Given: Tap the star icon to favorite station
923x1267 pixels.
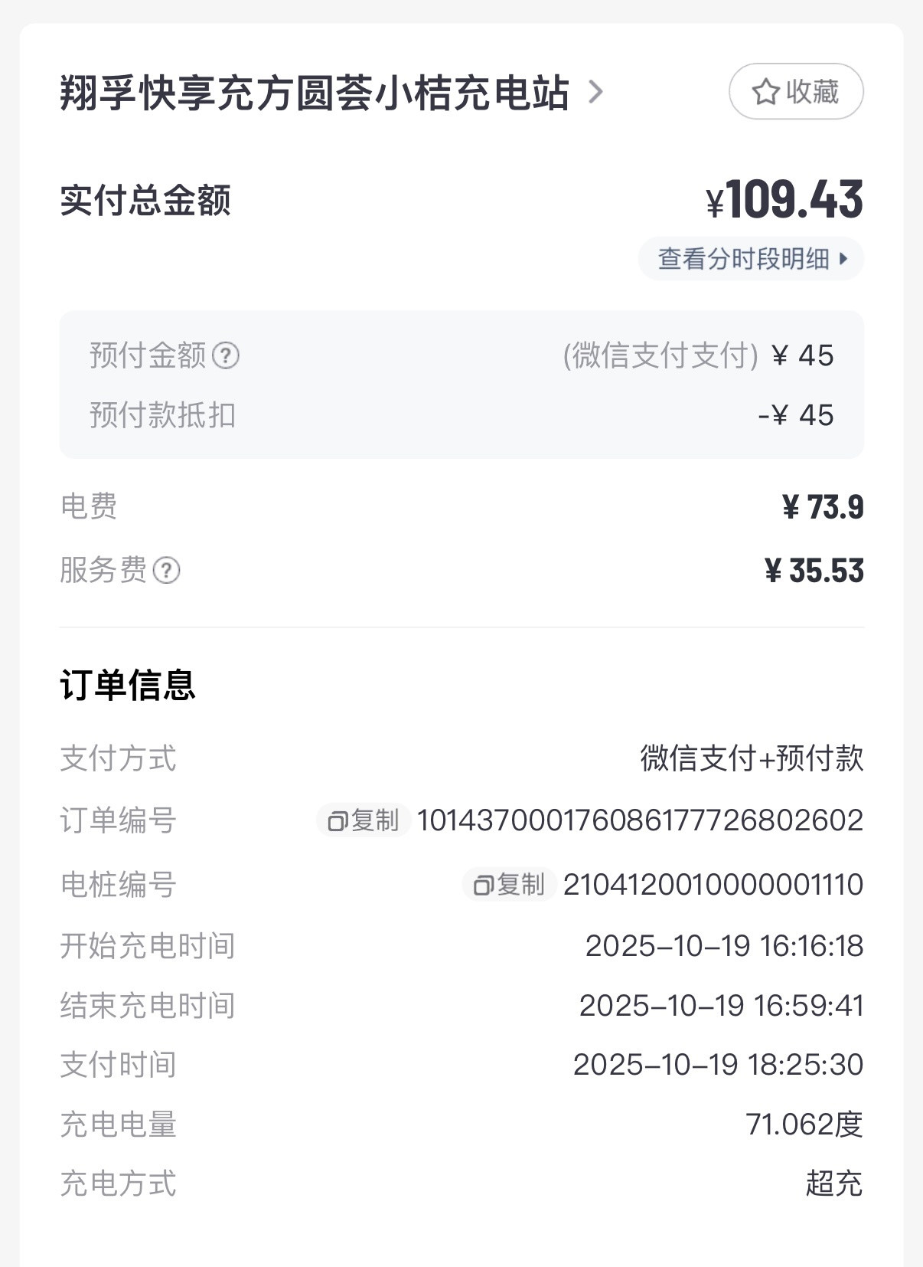Looking at the screenshot, I should pyautogui.click(x=765, y=92).
